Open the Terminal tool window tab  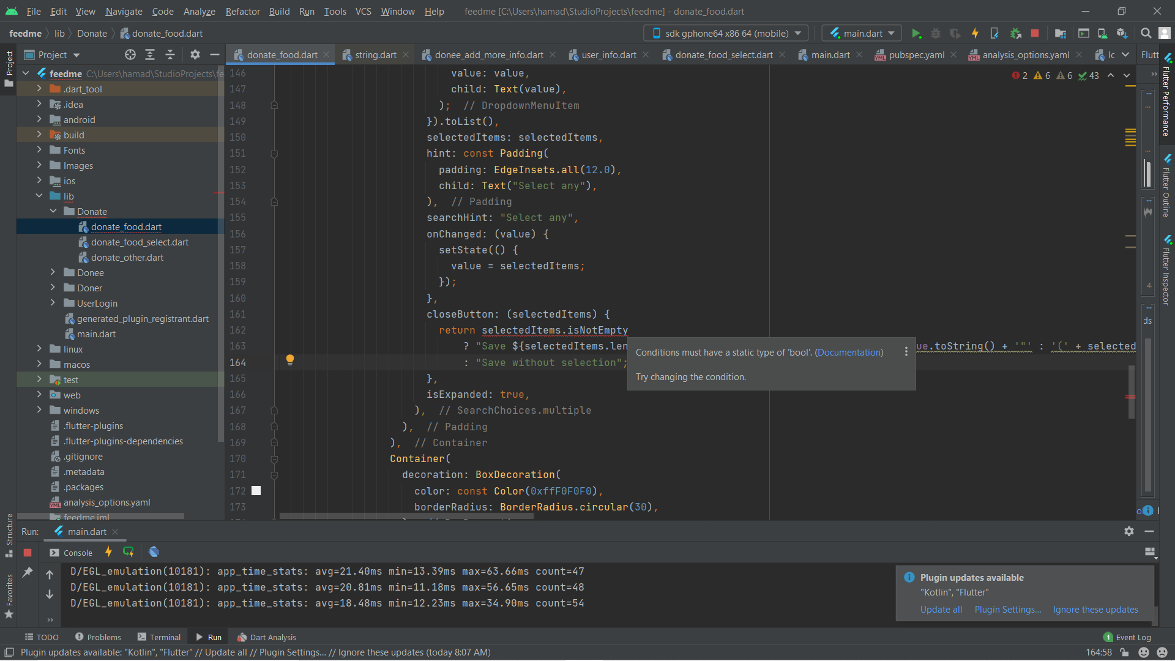[x=159, y=637]
